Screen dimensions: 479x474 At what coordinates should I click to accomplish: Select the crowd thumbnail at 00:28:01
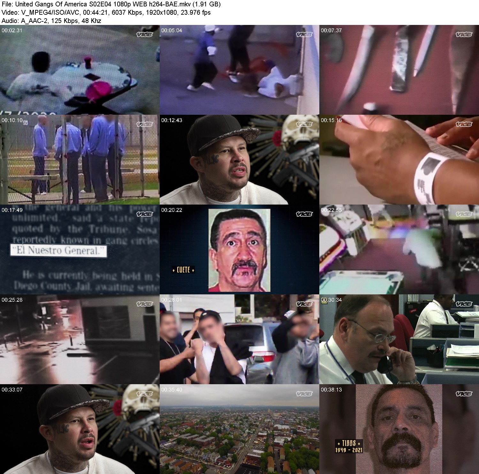(x=239, y=339)
